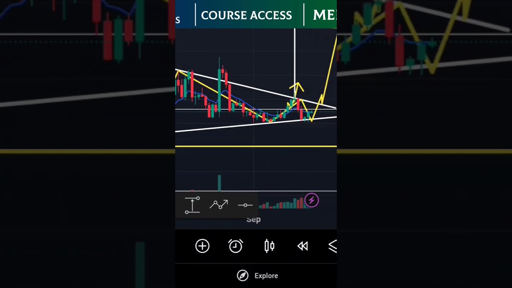Select the price range measurement tool

pos(192,205)
